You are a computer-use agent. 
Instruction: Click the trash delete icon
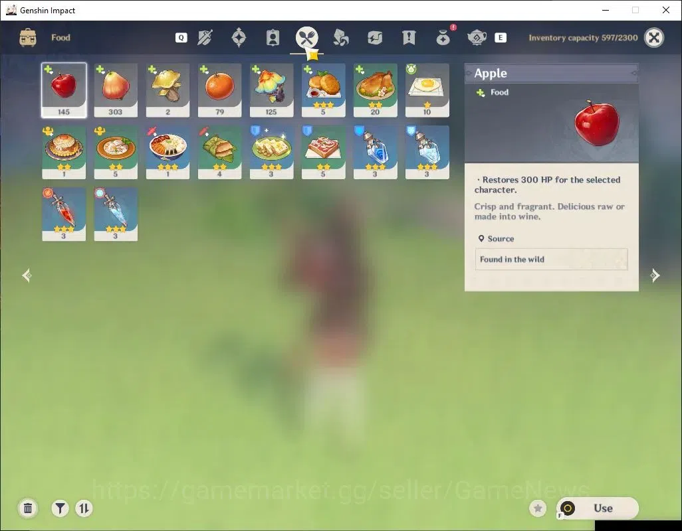[x=28, y=508]
